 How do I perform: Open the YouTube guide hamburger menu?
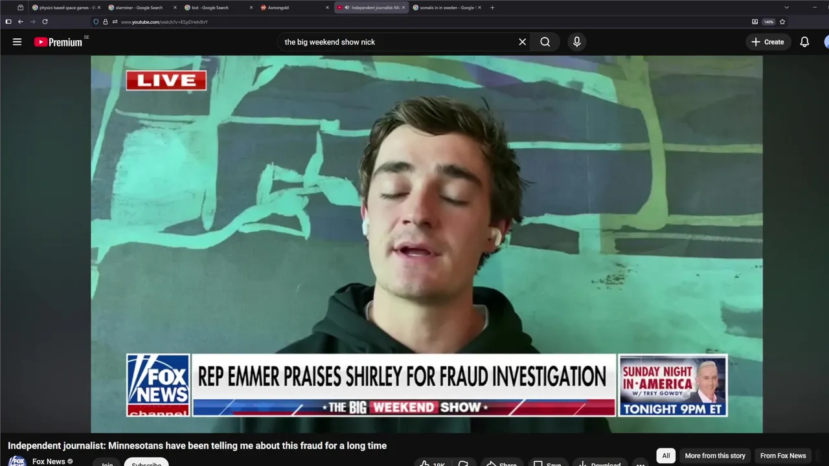click(17, 42)
